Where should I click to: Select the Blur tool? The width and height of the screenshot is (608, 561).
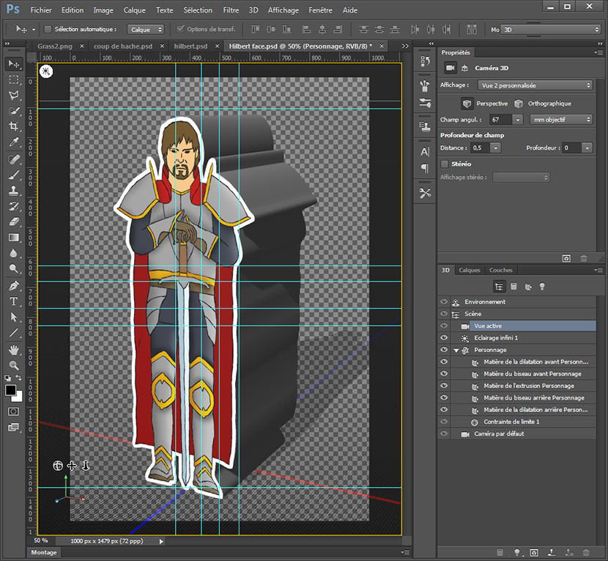[14, 253]
